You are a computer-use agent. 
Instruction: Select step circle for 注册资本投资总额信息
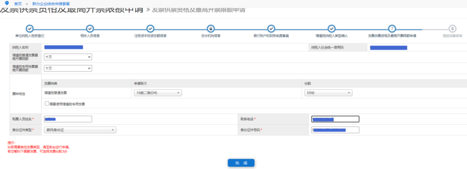150,29
